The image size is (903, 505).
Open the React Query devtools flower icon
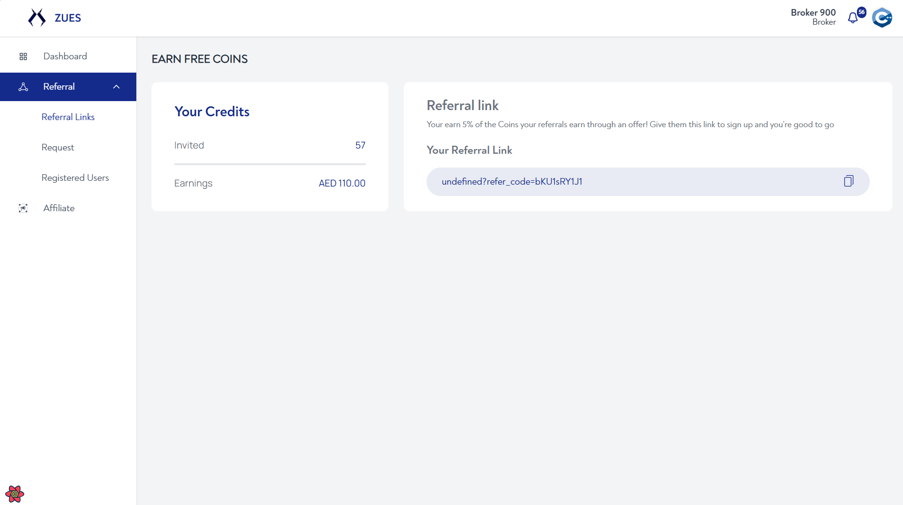[15, 494]
